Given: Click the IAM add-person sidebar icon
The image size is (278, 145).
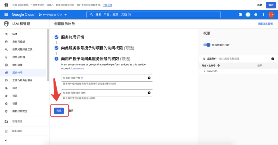Looking at the screenshot, I should coord(6,34).
